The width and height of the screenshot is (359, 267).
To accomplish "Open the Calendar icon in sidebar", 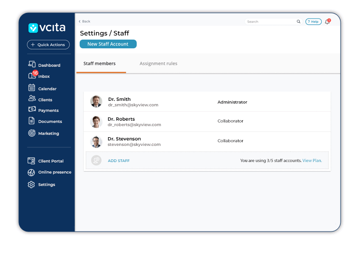I will [32, 88].
